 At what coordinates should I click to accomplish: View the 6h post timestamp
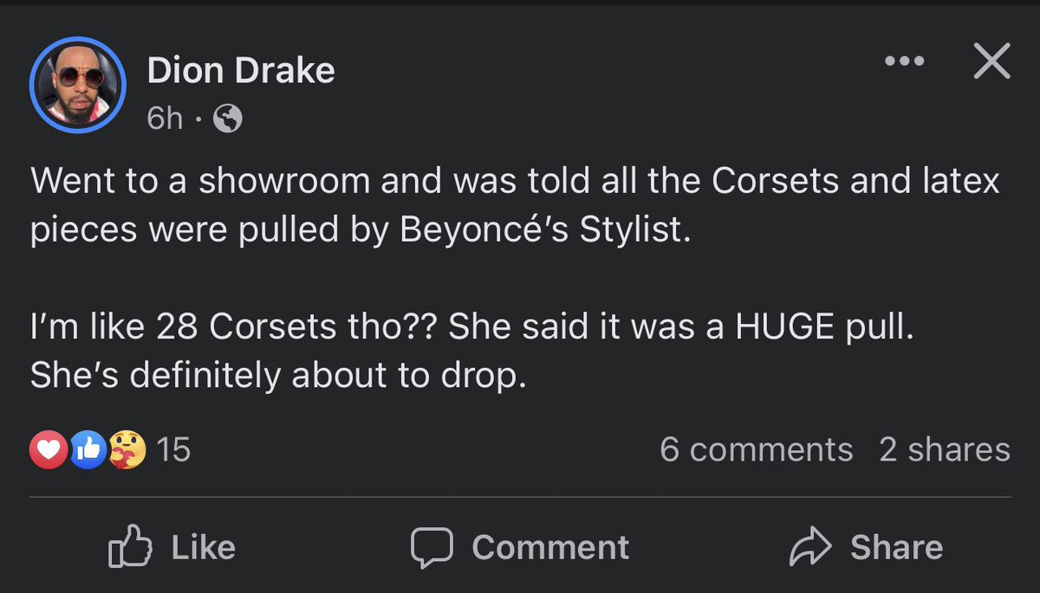click(165, 119)
